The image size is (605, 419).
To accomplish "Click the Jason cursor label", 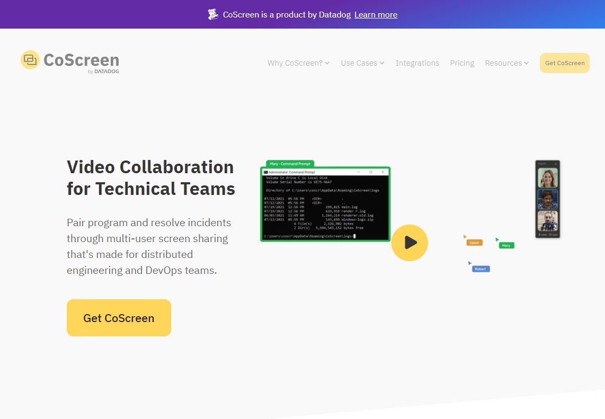I will [474, 243].
